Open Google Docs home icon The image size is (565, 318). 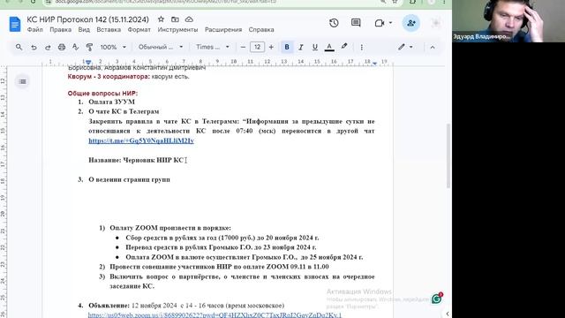15,24
